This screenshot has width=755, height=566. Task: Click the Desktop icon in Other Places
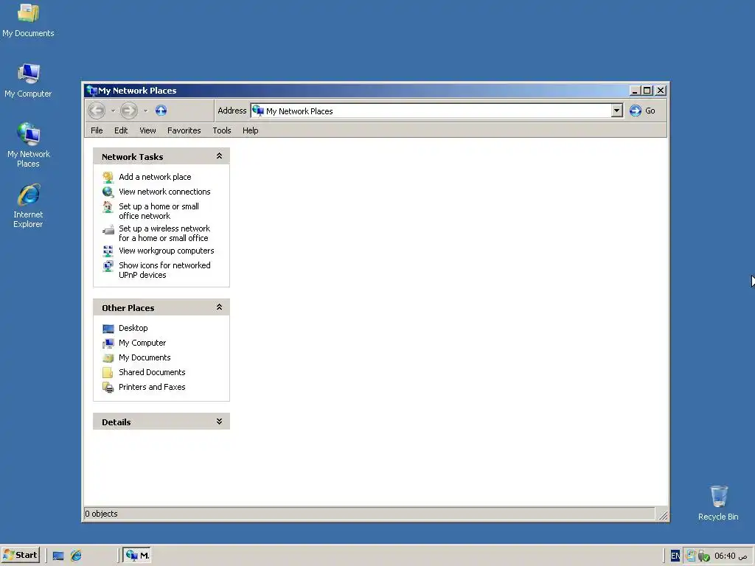pos(108,328)
